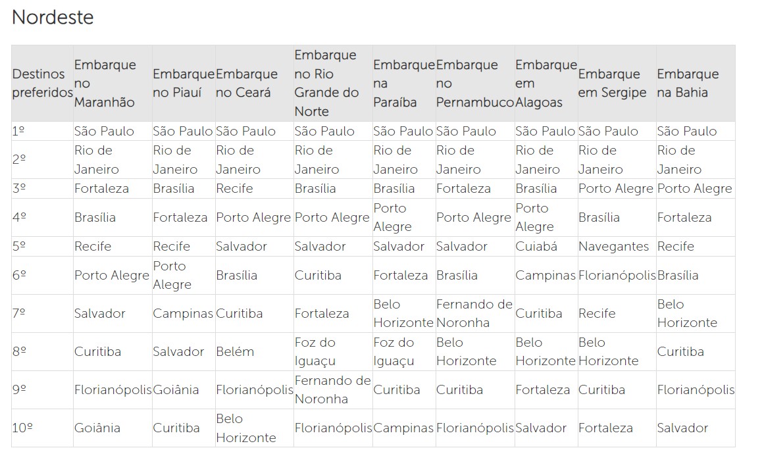762x450 pixels.
Task: Click the Embarque no Piauí column header
Action: click(x=184, y=83)
